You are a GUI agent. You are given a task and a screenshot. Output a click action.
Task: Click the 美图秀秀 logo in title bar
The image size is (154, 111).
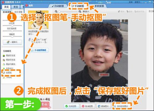coord(3,2)
